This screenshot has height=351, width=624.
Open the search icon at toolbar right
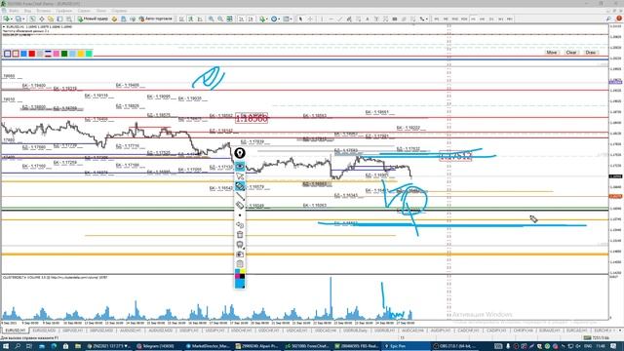click(x=608, y=19)
